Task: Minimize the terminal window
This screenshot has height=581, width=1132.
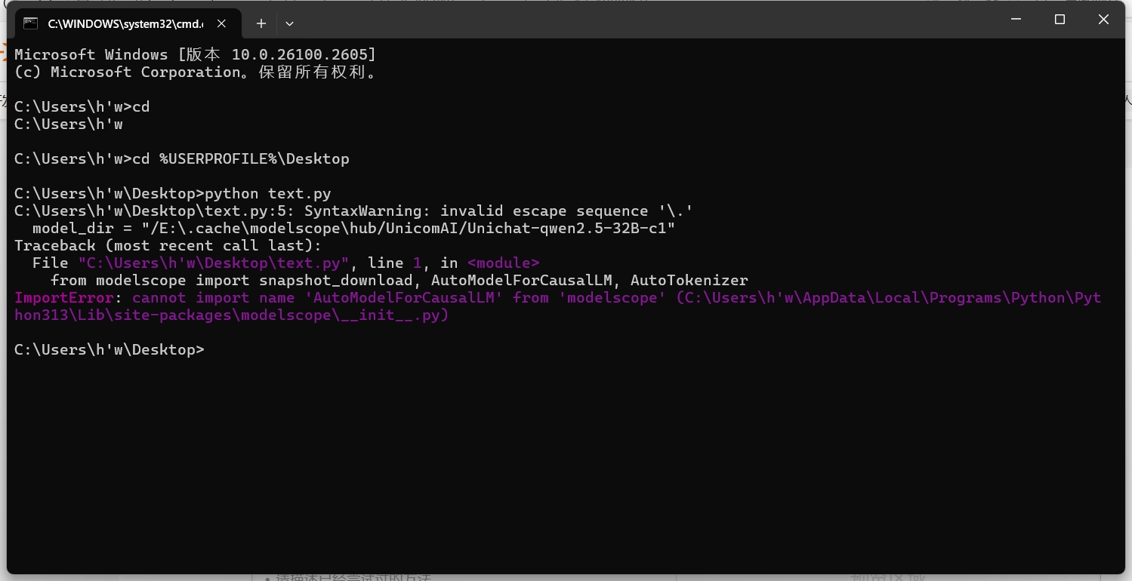Action: click(x=1016, y=20)
